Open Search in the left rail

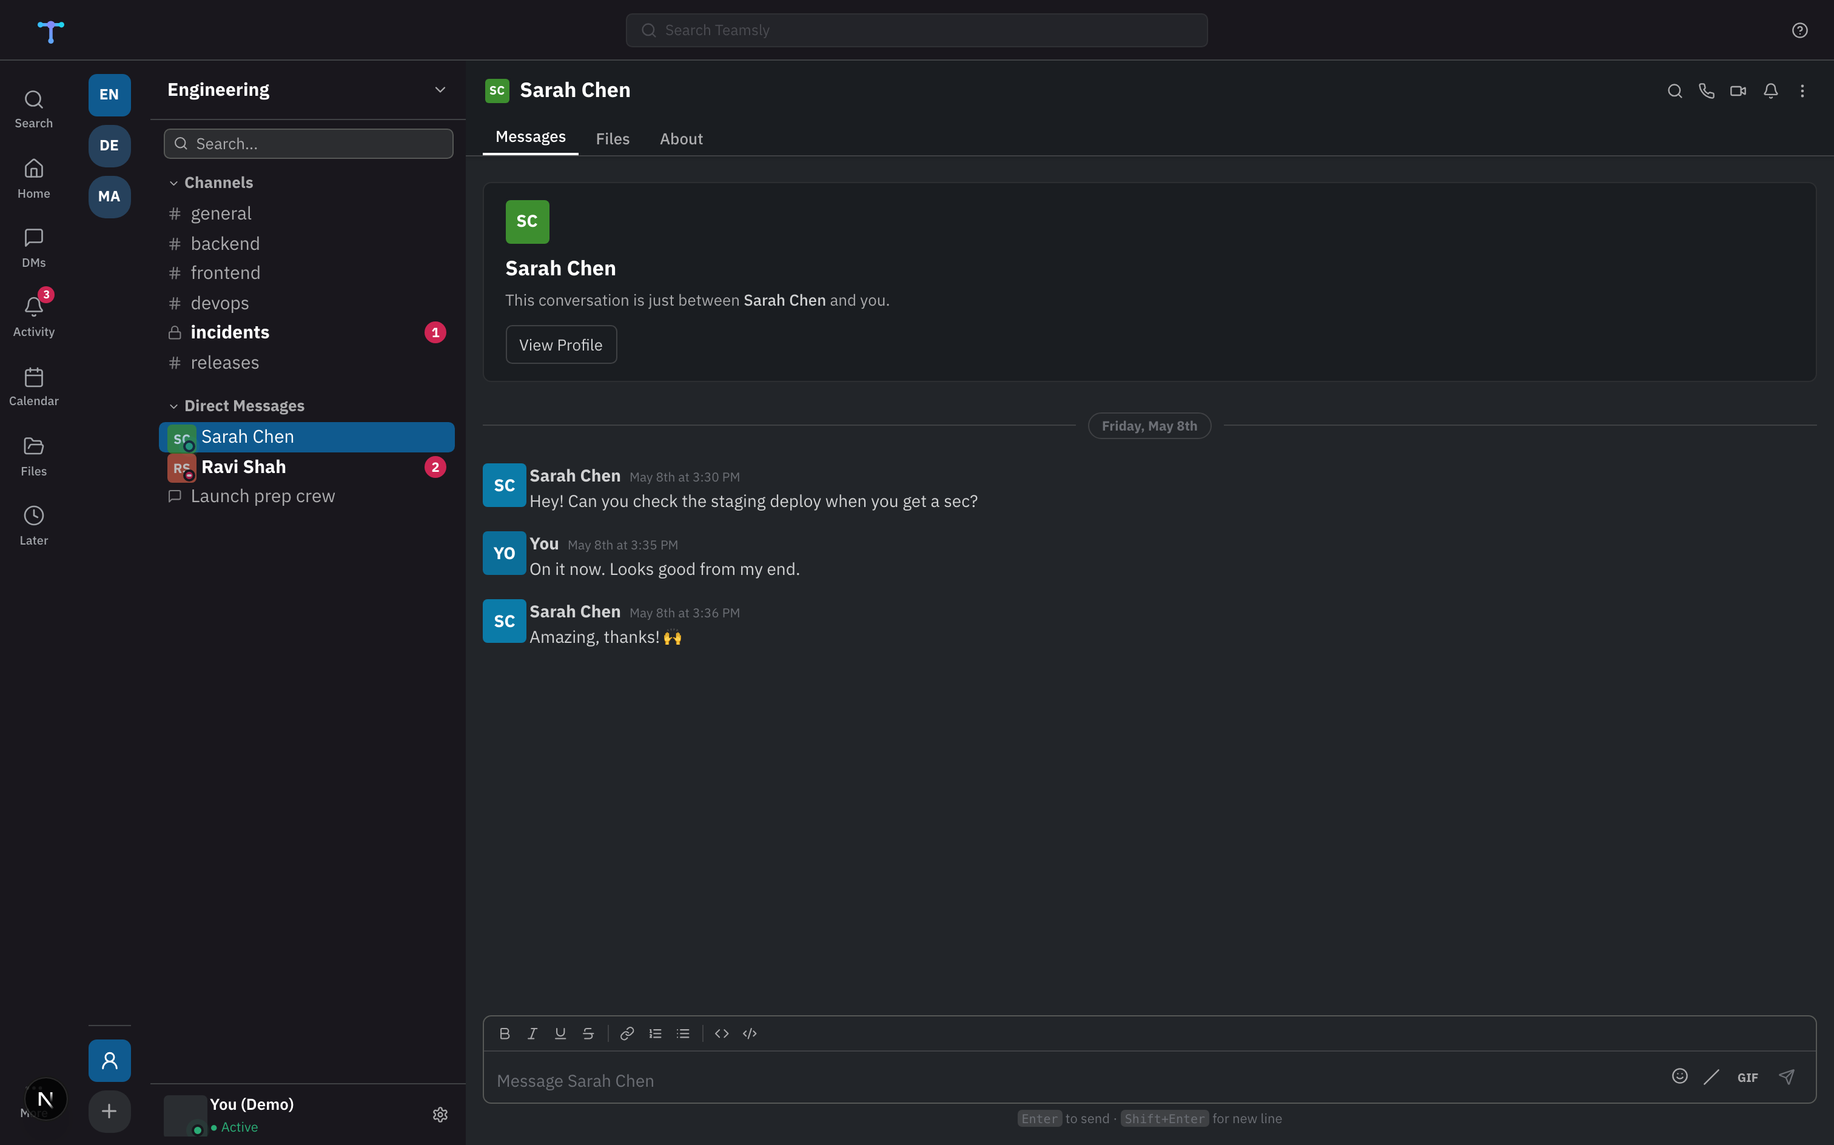(33, 109)
